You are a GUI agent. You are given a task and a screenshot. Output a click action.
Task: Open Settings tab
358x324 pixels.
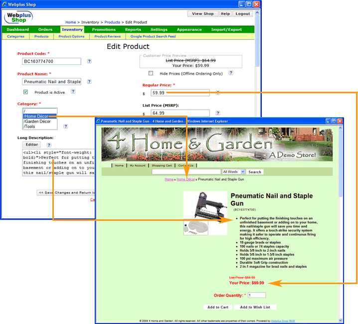159,29
